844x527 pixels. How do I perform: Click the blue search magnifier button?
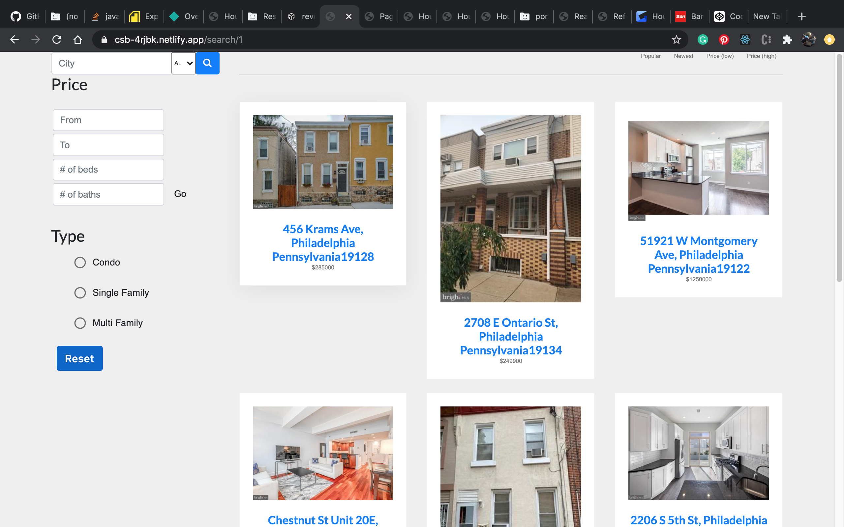coord(207,63)
